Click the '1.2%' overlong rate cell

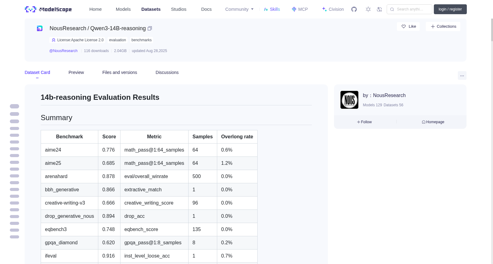pyautogui.click(x=237, y=163)
